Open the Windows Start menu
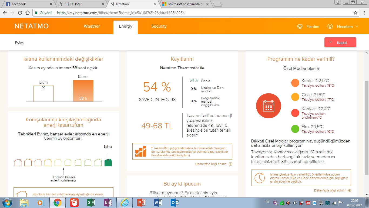 point(7,203)
